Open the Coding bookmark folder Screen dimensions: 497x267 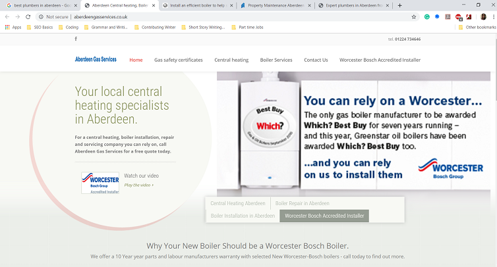[x=69, y=27]
